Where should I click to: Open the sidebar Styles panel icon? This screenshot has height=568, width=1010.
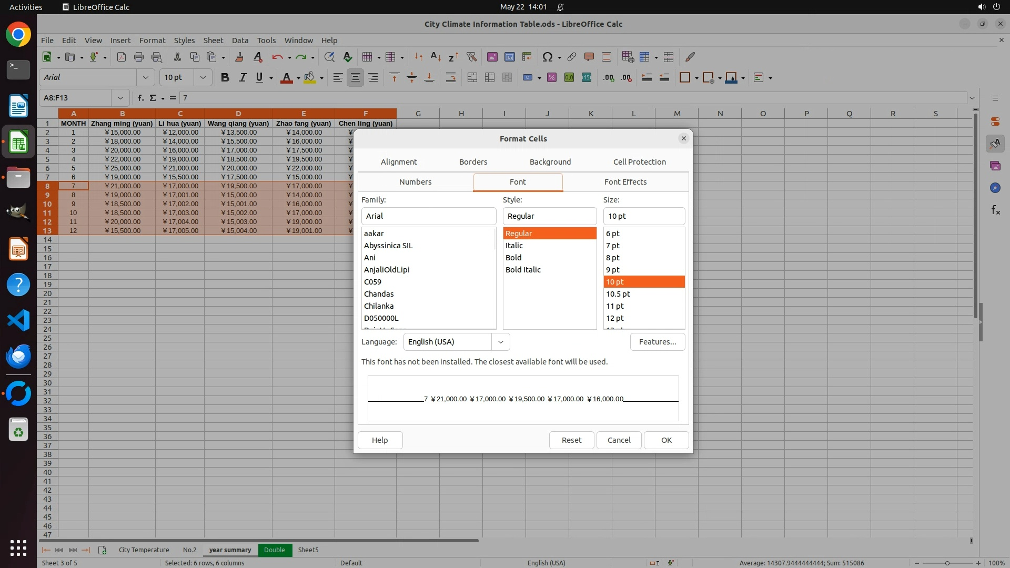(995, 144)
